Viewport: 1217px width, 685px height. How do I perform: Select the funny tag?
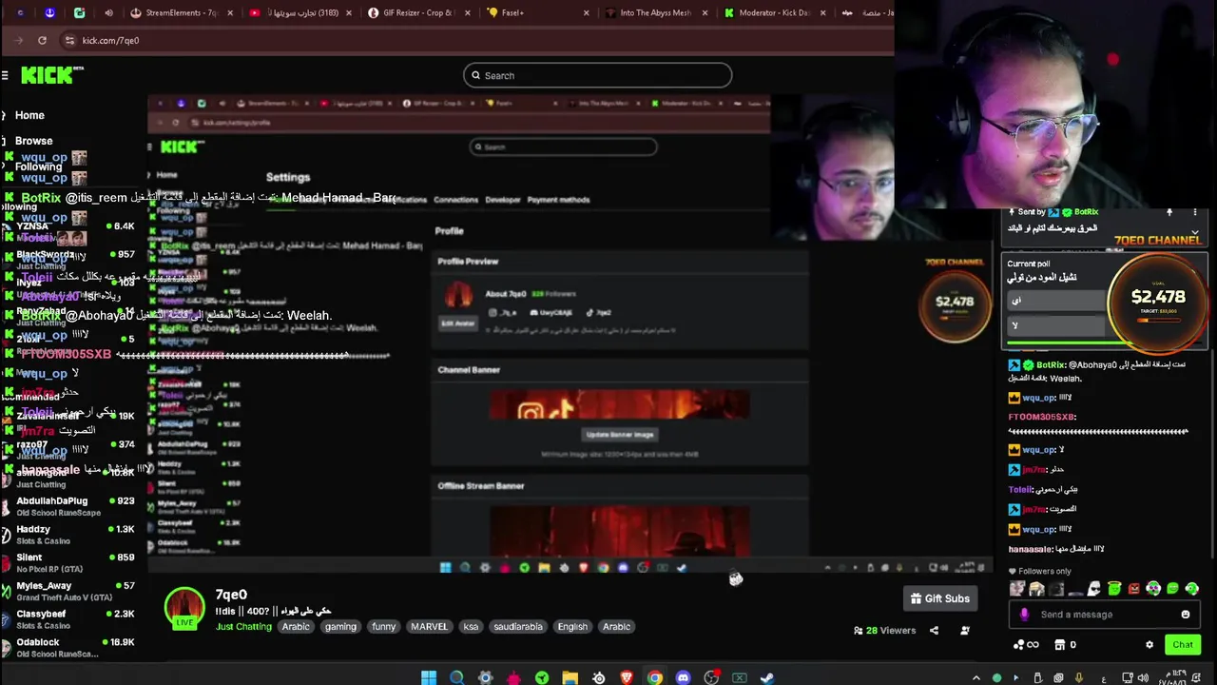point(384,626)
